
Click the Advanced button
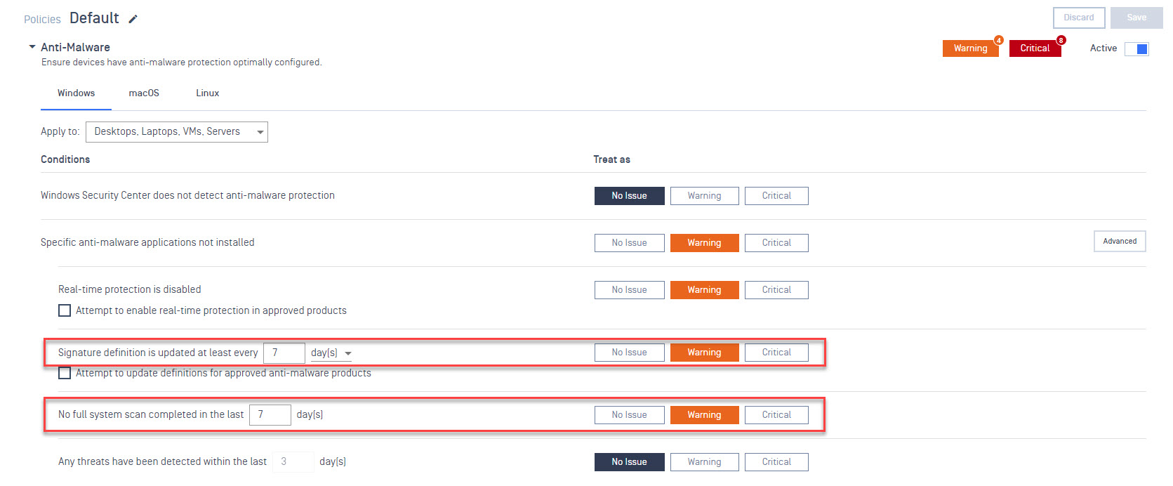tap(1120, 241)
